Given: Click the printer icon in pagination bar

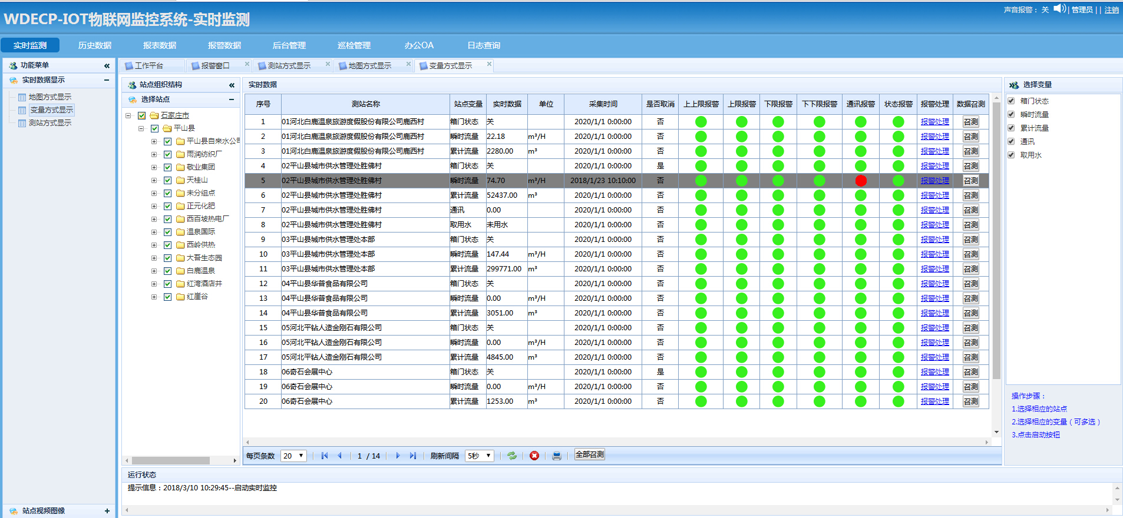Looking at the screenshot, I should [x=557, y=456].
